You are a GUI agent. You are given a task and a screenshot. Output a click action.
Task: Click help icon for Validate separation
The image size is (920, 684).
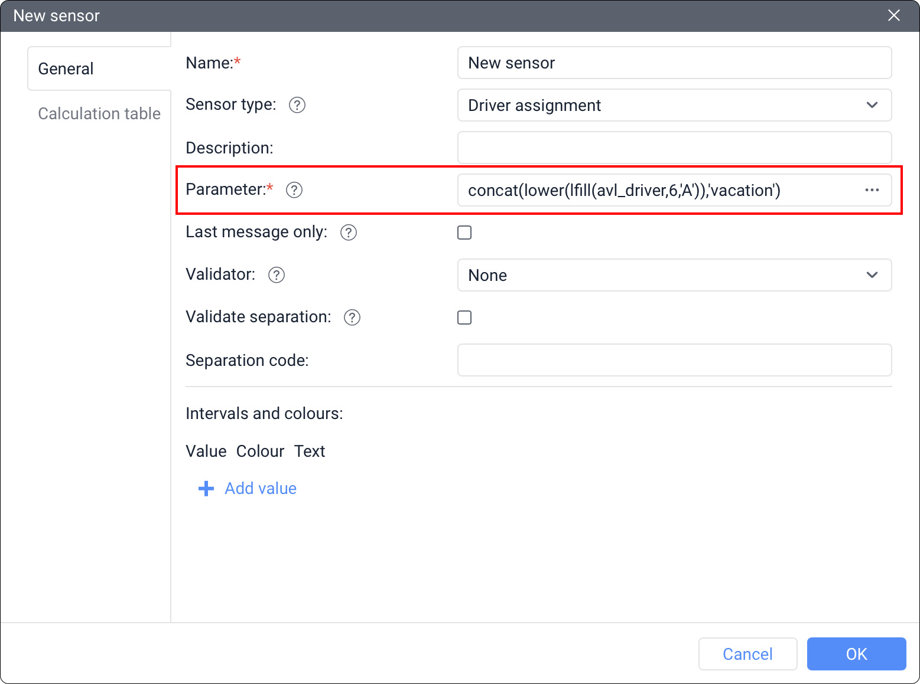pos(352,318)
